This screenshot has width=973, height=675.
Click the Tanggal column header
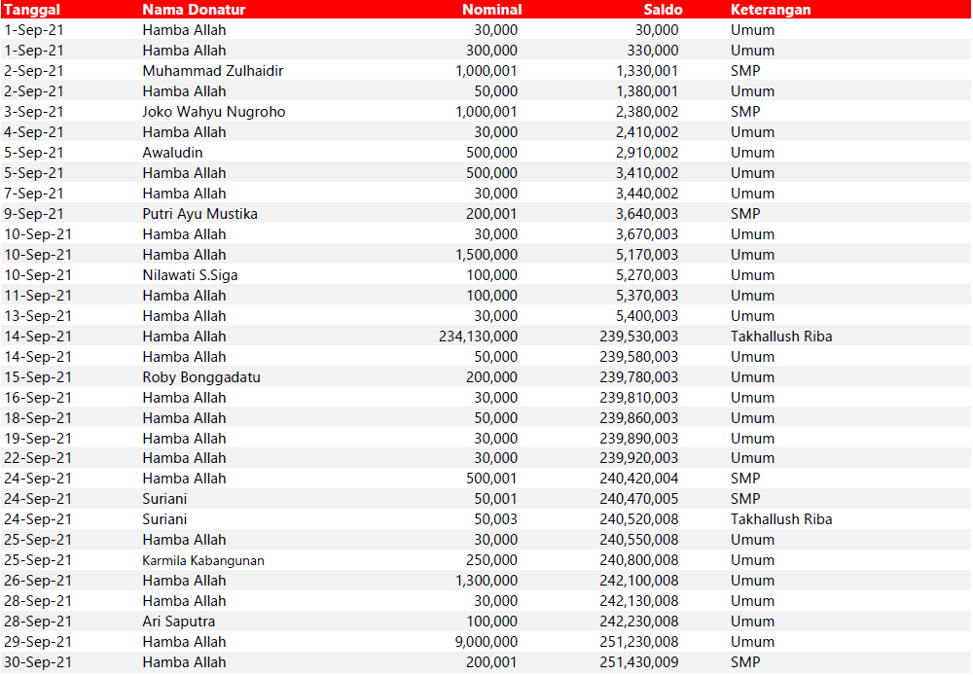(32, 10)
